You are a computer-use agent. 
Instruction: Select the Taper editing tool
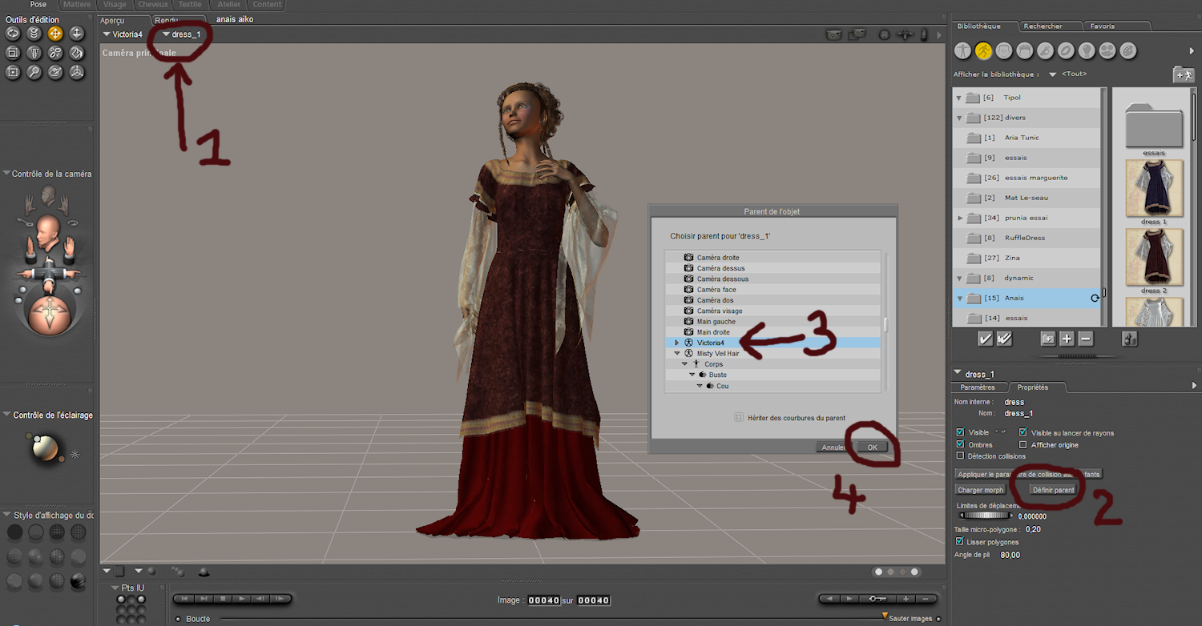34,53
